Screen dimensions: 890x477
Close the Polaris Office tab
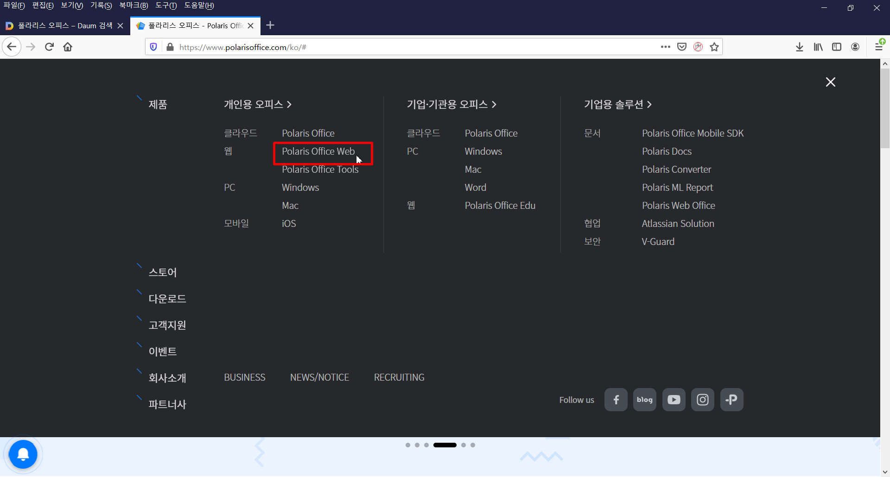pos(251,25)
